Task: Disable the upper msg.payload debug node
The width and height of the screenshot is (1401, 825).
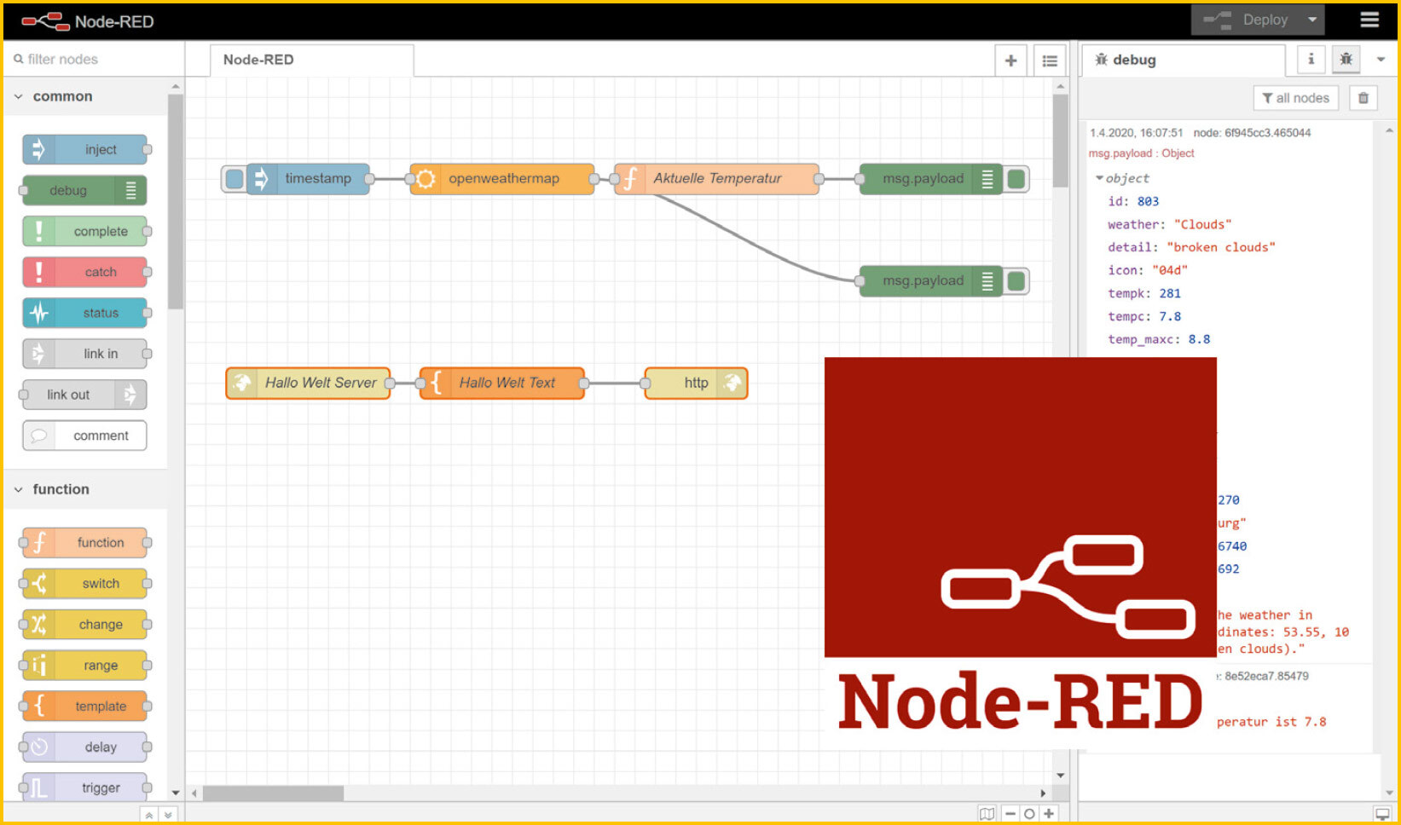Action: point(1016,179)
